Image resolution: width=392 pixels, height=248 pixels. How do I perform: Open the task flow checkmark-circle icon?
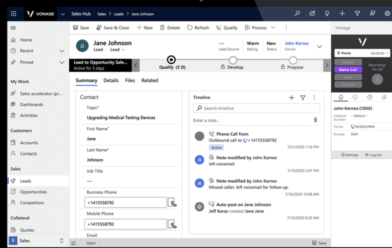pos(312,14)
